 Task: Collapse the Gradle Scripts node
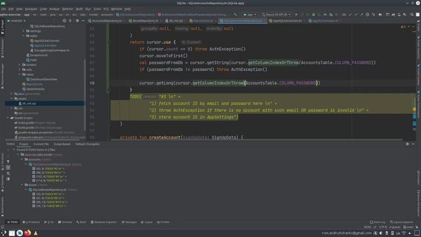(x=8, y=118)
